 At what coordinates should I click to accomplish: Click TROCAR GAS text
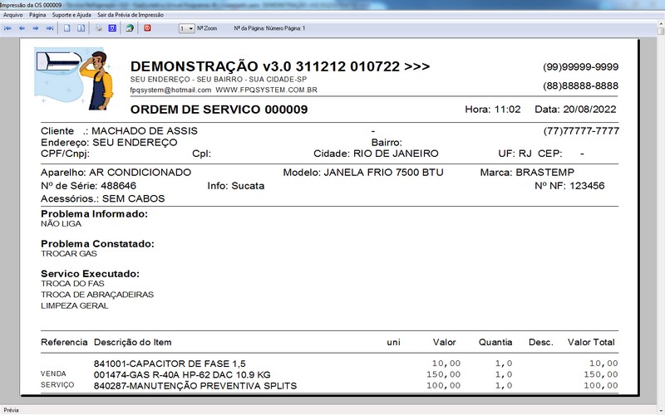point(69,254)
